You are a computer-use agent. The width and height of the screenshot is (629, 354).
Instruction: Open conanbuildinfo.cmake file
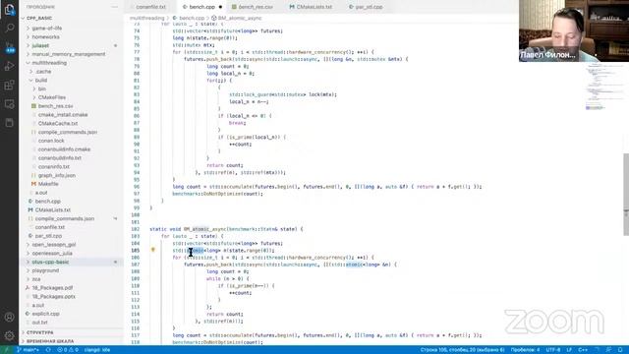tap(64, 149)
